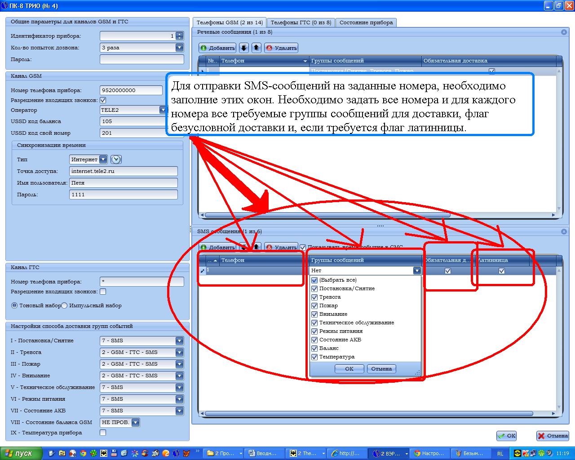Open the пуск Start menu
Viewport: 575px width, 460px height.
pyautogui.click(x=22, y=453)
